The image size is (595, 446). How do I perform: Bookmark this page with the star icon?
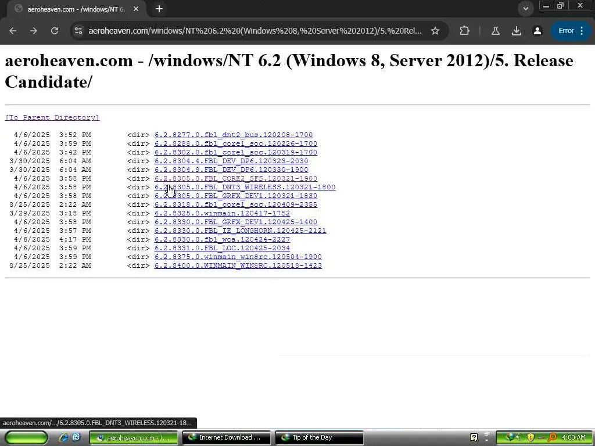[x=435, y=31]
